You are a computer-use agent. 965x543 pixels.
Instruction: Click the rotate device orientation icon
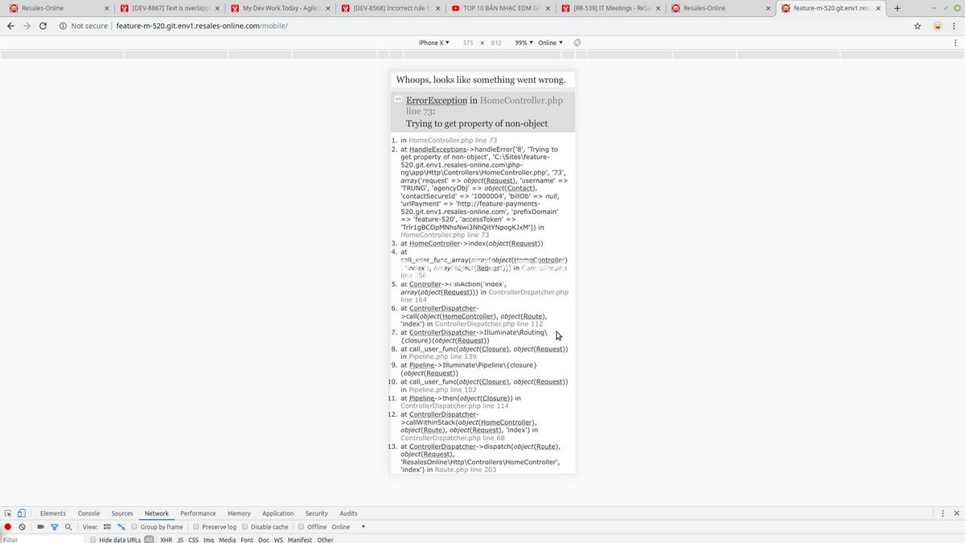pyautogui.click(x=577, y=43)
